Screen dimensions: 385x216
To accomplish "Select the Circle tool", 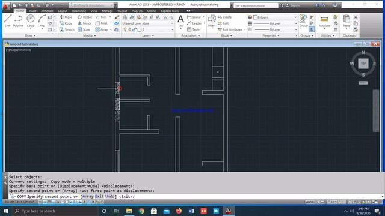I will tap(31, 20).
